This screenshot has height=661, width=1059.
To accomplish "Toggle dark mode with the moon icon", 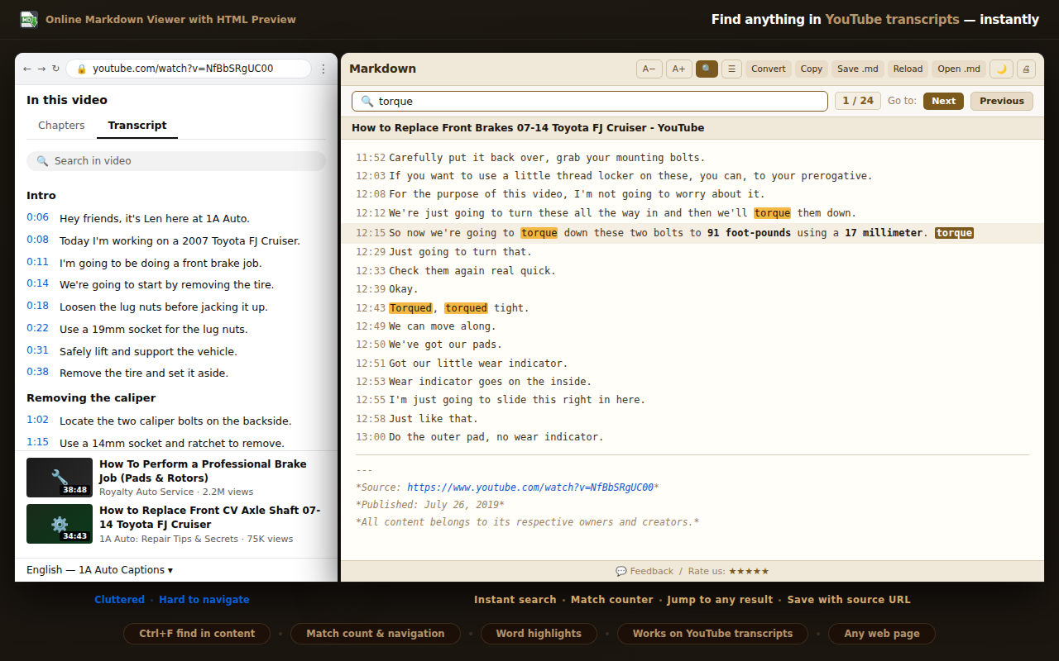I will (x=1001, y=69).
